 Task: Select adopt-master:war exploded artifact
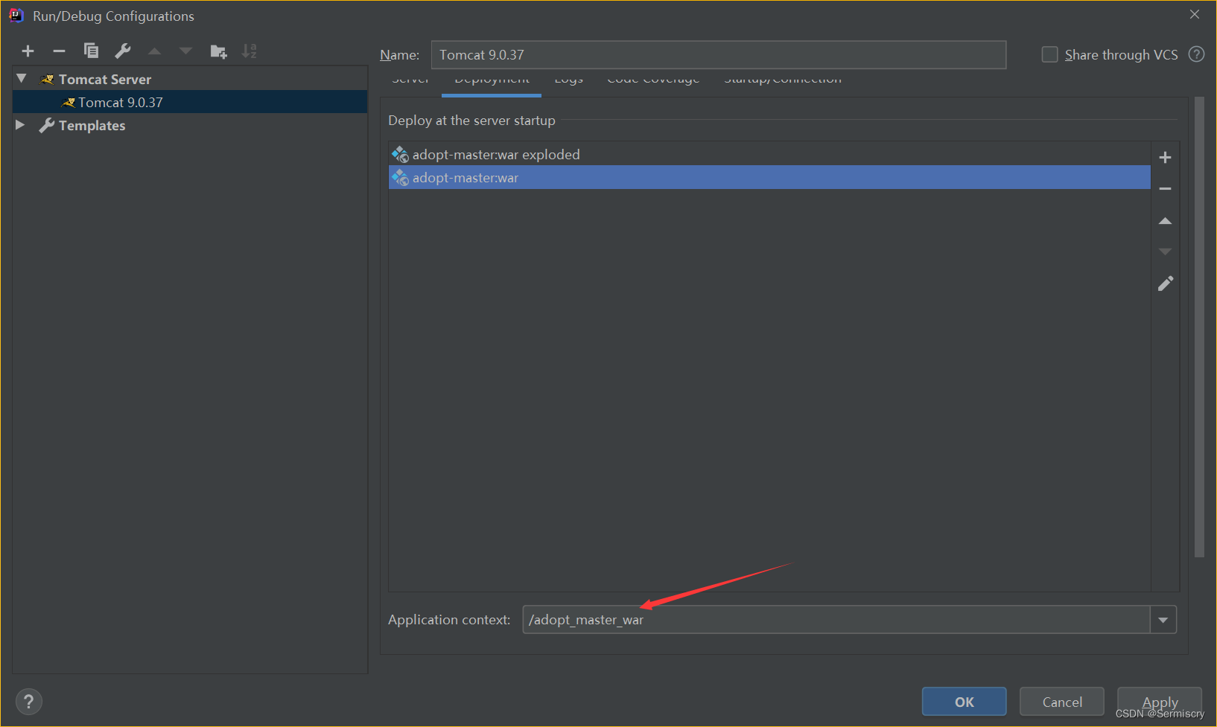[769, 154]
